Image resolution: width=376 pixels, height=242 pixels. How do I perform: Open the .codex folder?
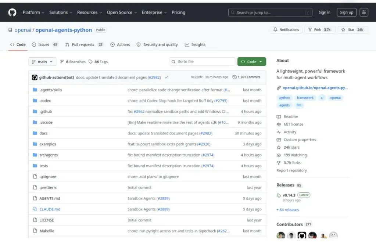pyautogui.click(x=45, y=101)
